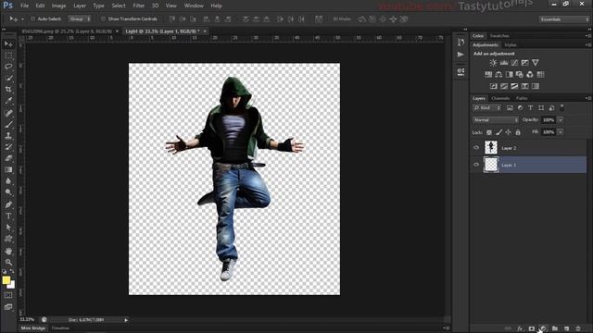
Task: Select the Eyedropper tool
Action: point(8,101)
